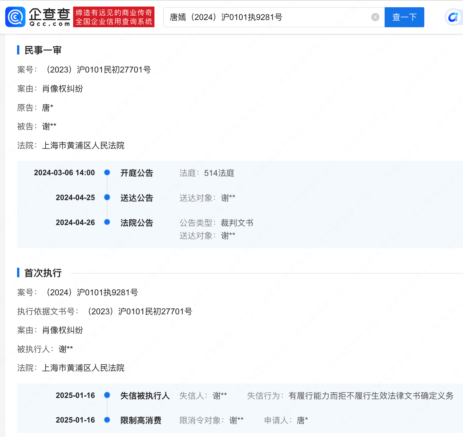
Task: Click 送达对象 谢** in 送达公告 row
Action: [x=228, y=198]
